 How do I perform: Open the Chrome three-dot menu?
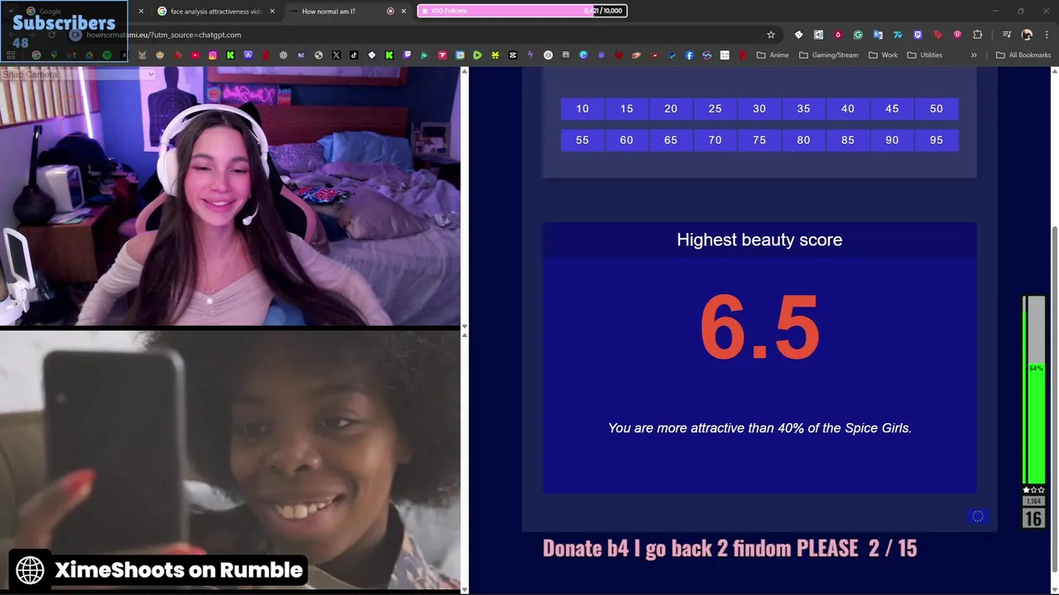1047,35
